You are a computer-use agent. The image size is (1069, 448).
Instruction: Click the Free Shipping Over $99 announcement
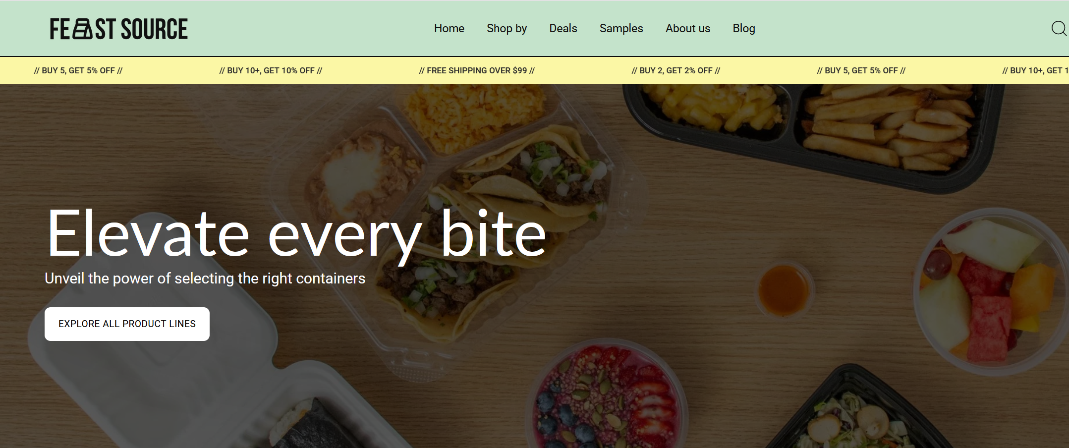[477, 70]
